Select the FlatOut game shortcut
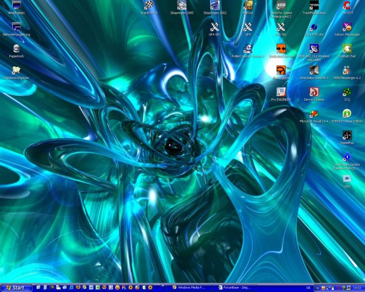365x292 pixels. [x=248, y=8]
